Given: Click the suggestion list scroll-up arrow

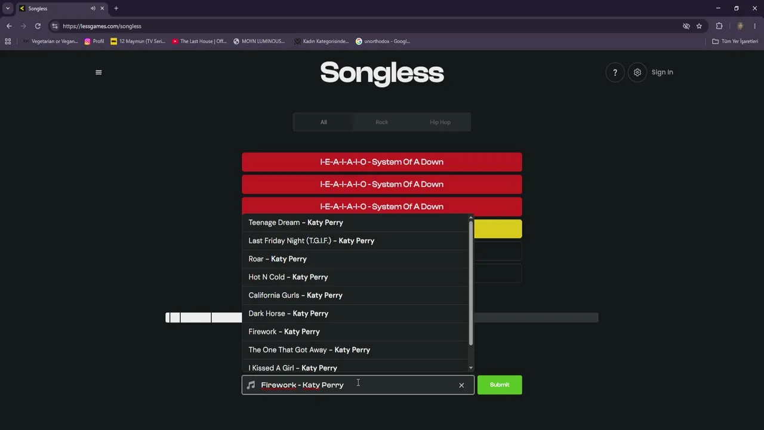Looking at the screenshot, I should (x=471, y=217).
